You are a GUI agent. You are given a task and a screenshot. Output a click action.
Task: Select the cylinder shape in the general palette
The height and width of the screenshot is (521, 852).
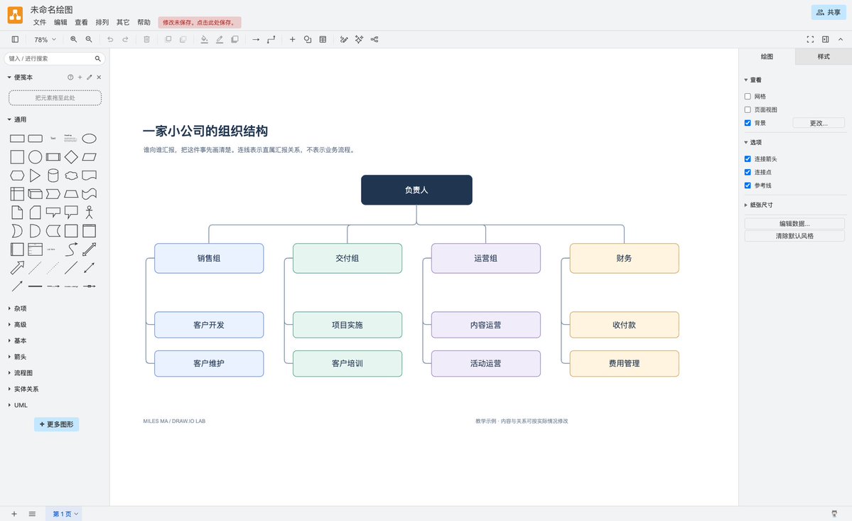[x=53, y=176]
